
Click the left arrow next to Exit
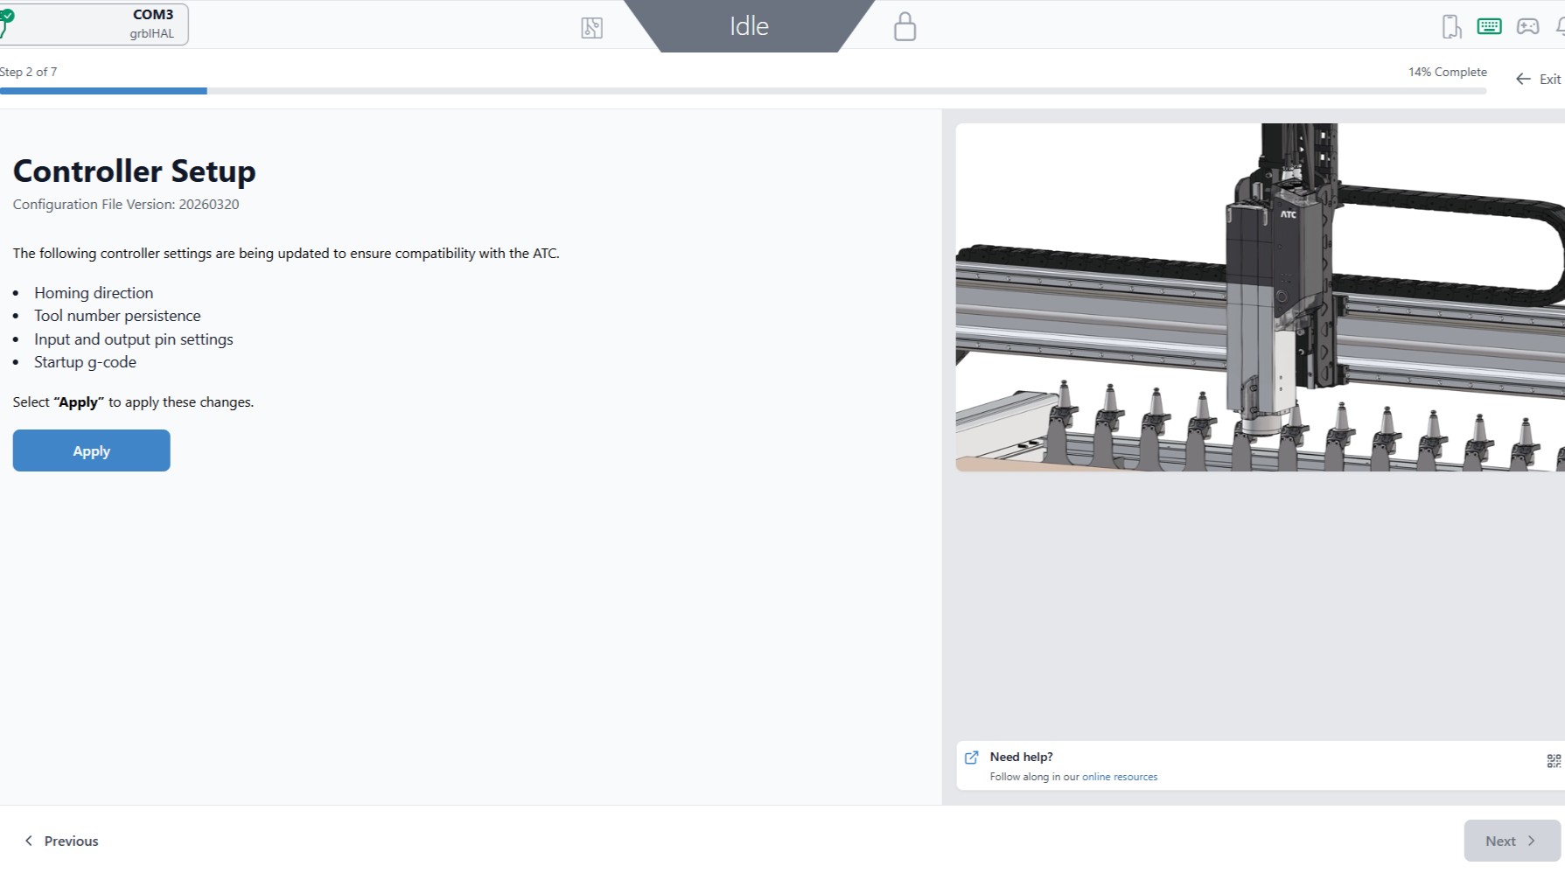(x=1523, y=80)
